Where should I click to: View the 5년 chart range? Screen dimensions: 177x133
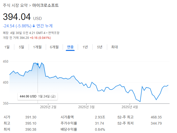pyautogui.click(x=100, y=47)
